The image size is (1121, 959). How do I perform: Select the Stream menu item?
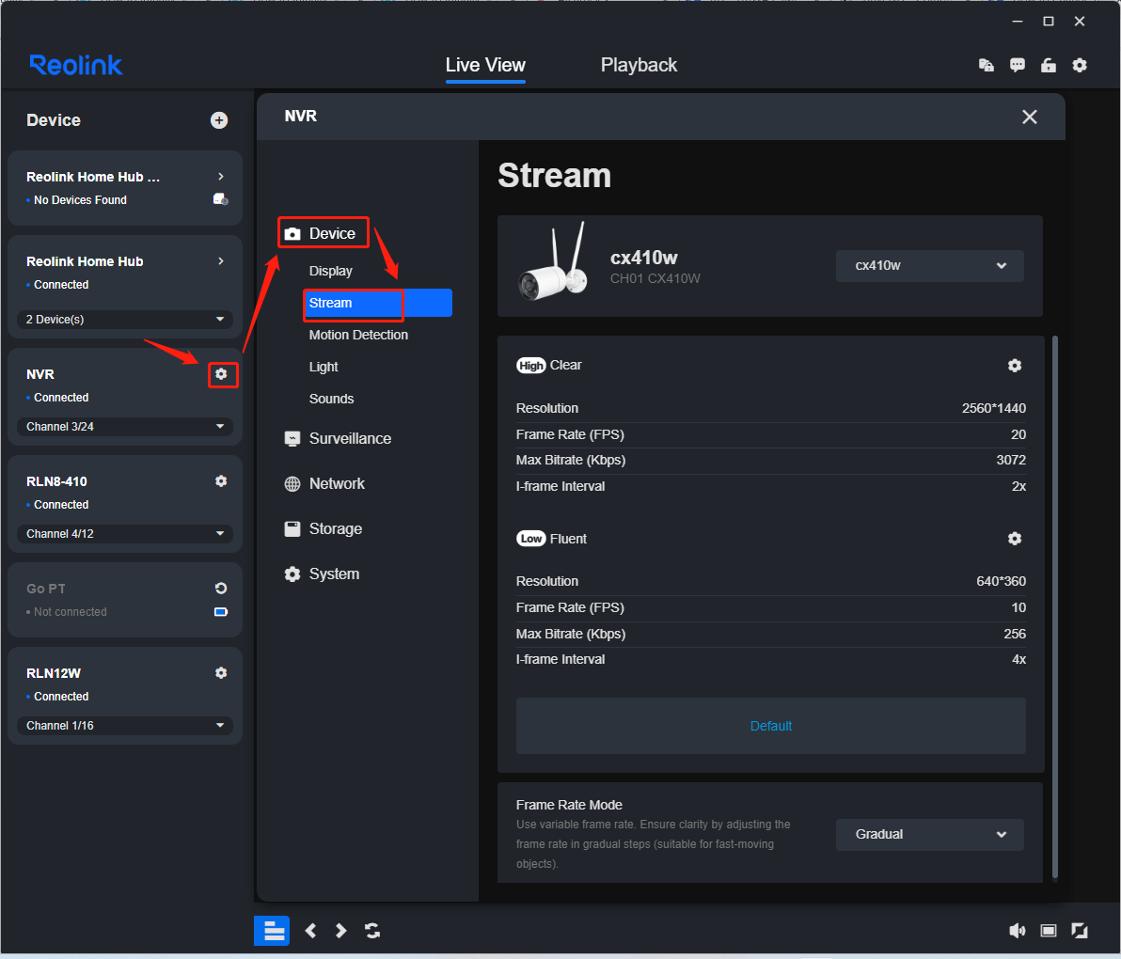(x=377, y=303)
